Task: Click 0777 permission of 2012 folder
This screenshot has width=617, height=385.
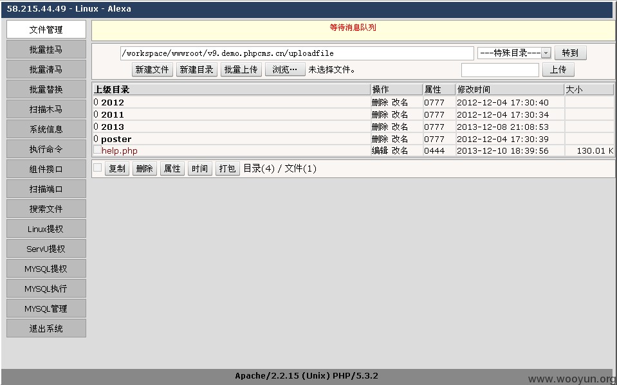Action: 434,103
